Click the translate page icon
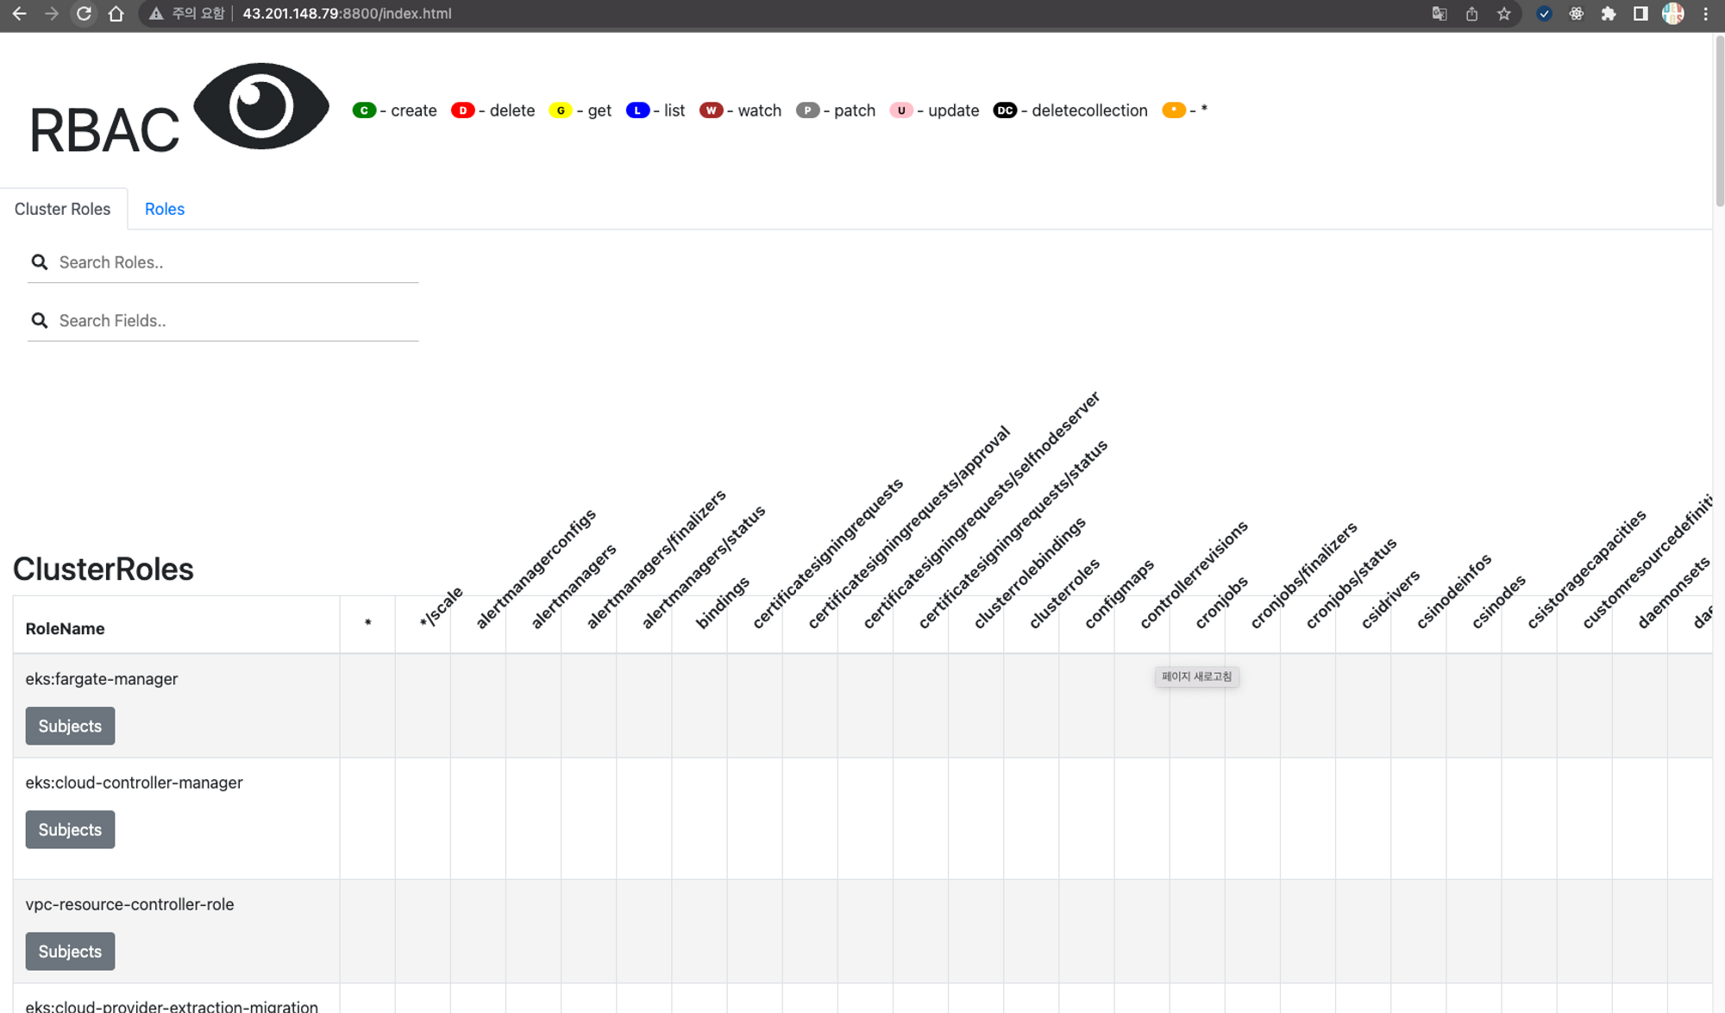This screenshot has width=1725, height=1013. [x=1439, y=14]
